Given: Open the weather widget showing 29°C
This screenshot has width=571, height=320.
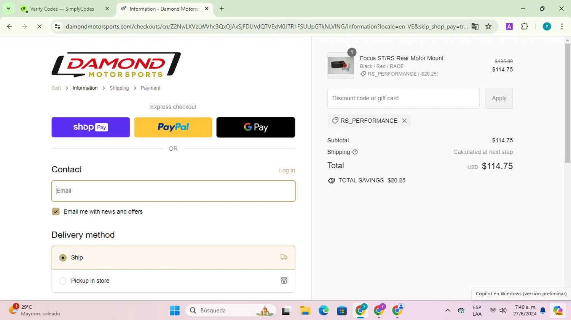Looking at the screenshot, I should (x=34, y=310).
